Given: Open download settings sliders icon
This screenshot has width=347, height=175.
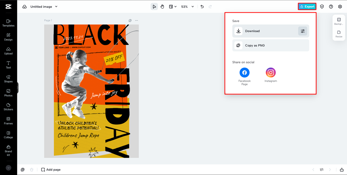Looking at the screenshot, I should (x=303, y=31).
